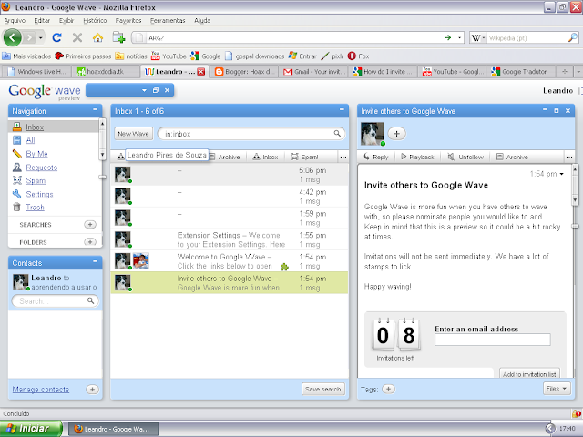Image resolution: width=583 pixels, height=437 pixels.
Task: Click the Settings wrench icon
Action: point(17,194)
